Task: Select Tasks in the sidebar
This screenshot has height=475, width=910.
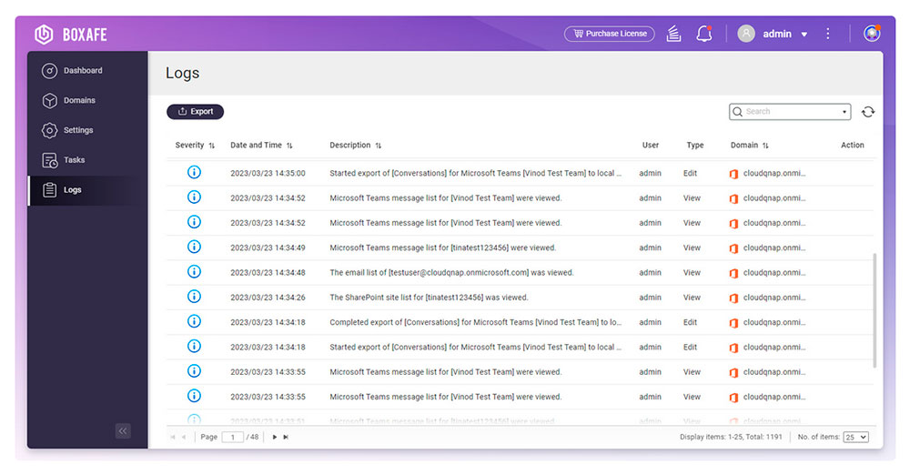Action: point(74,160)
